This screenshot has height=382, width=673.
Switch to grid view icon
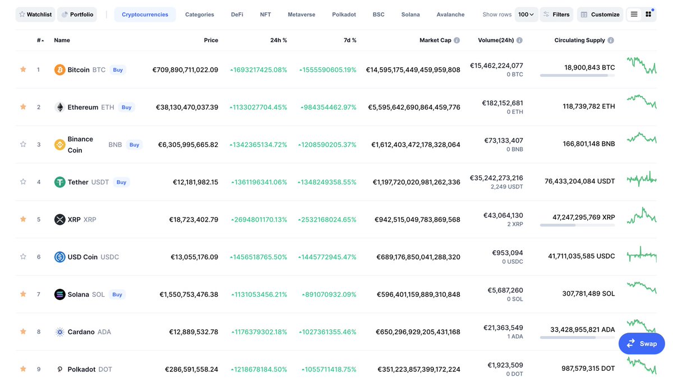[x=648, y=15]
